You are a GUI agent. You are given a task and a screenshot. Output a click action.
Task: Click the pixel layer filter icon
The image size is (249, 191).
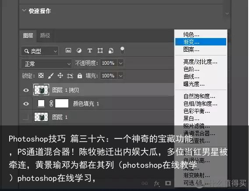(68, 50)
